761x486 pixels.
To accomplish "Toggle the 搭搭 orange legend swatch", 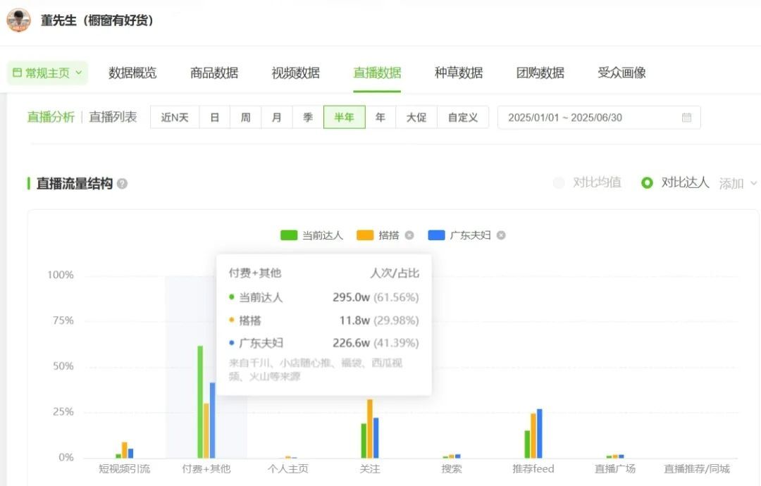I will pyautogui.click(x=365, y=235).
